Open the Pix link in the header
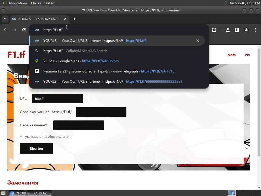 point(247,55)
